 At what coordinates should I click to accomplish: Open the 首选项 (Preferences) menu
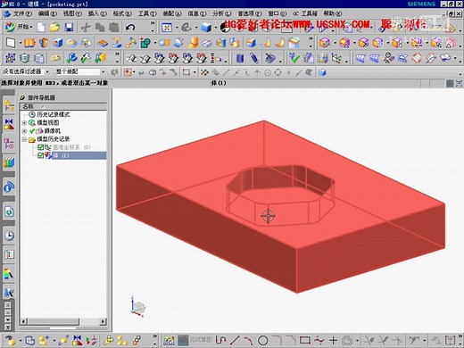click(249, 13)
